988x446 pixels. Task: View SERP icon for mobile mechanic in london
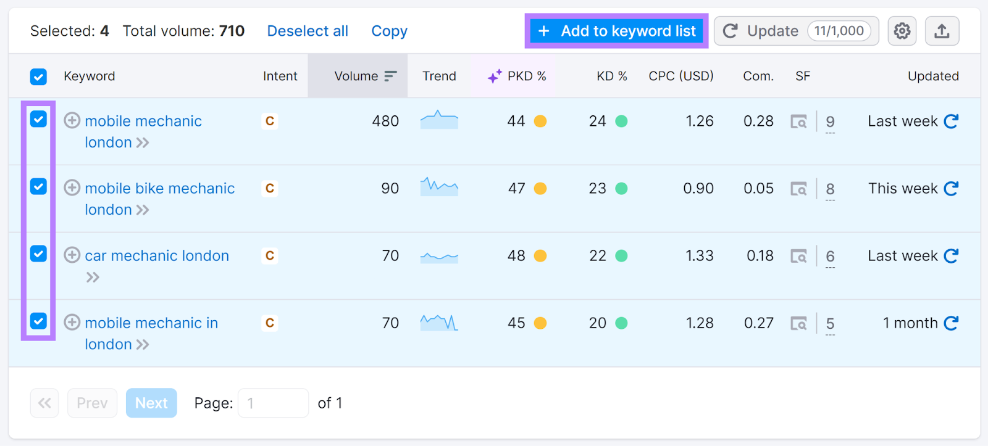(798, 323)
